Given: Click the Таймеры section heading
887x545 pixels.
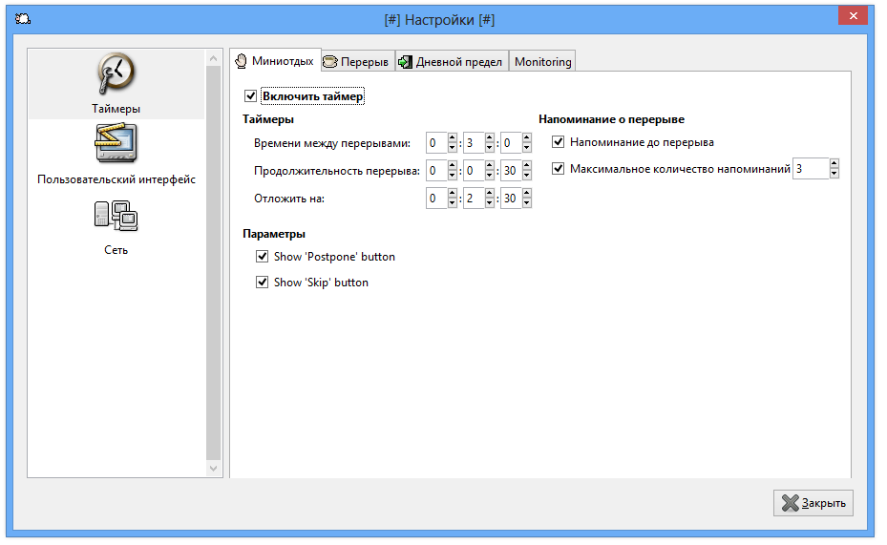Looking at the screenshot, I should click(x=268, y=119).
